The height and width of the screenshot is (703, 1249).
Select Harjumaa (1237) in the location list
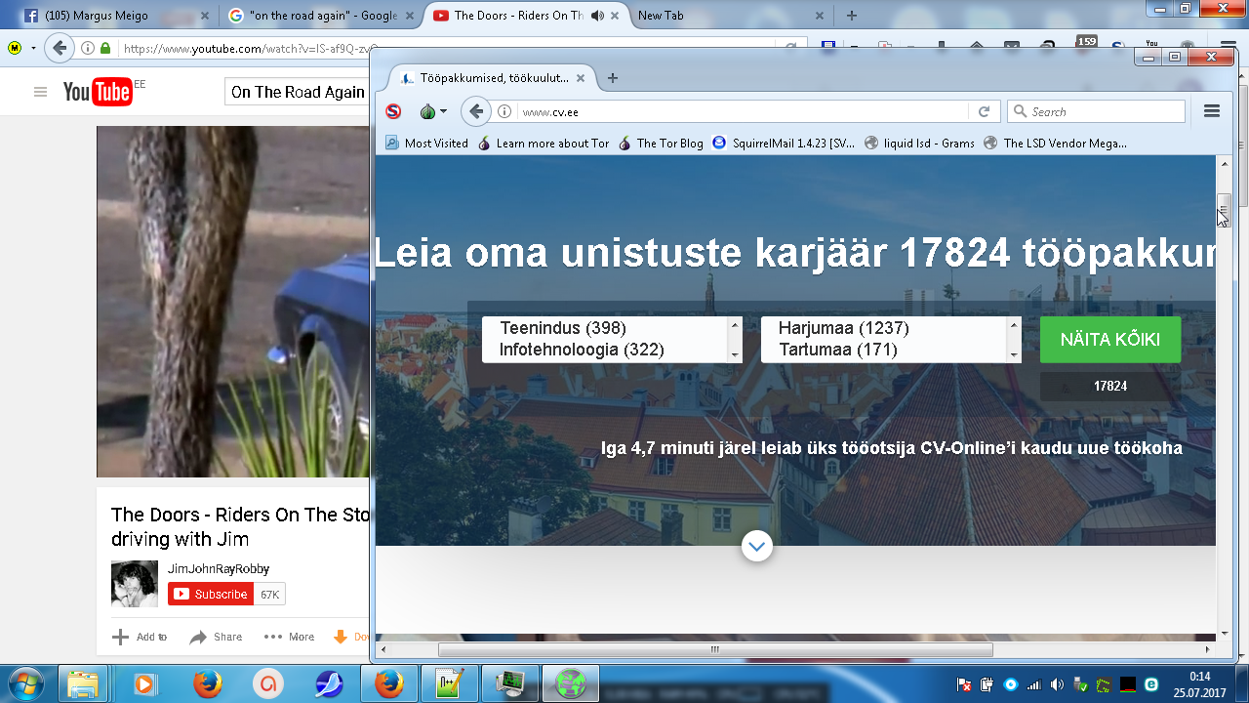844,328
